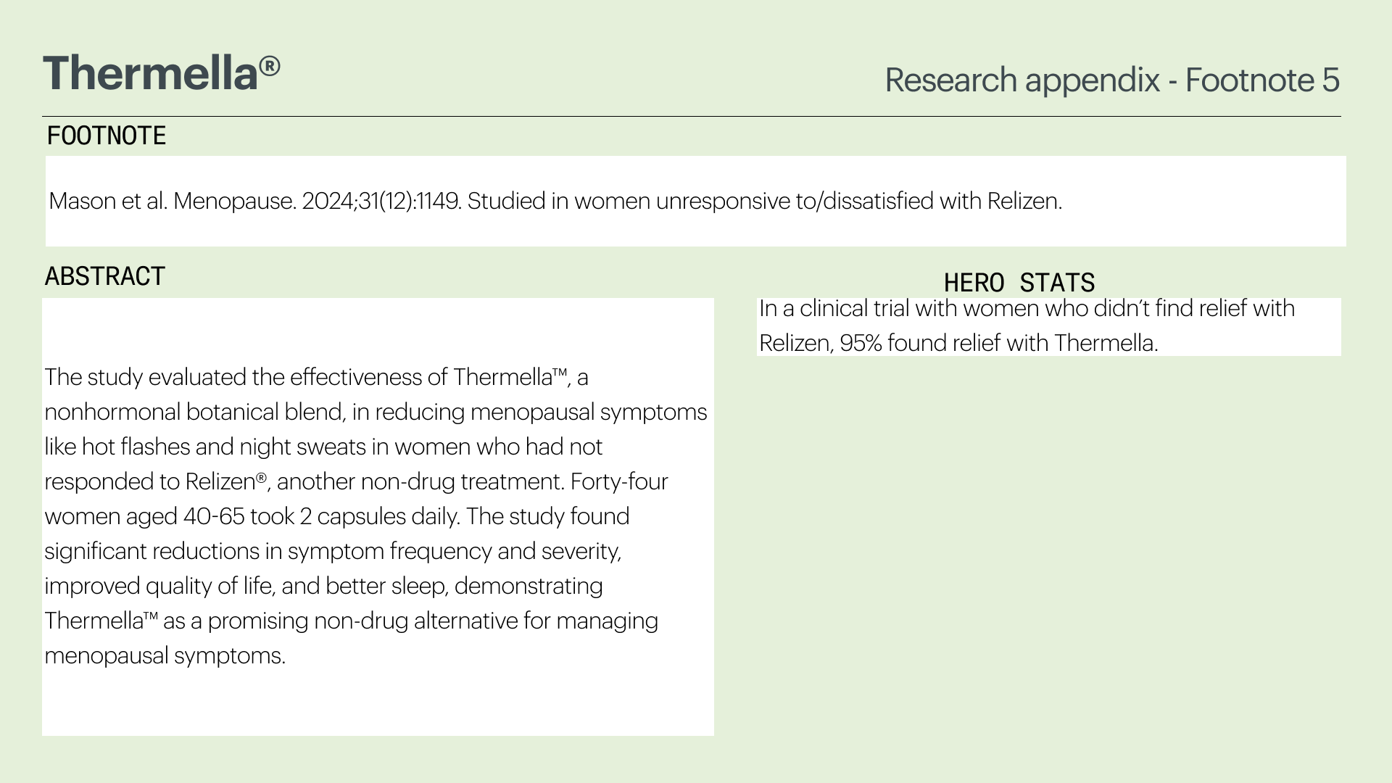Click the 'Relizen®' word in the abstract
This screenshot has width=1392, height=783.
tap(226, 481)
